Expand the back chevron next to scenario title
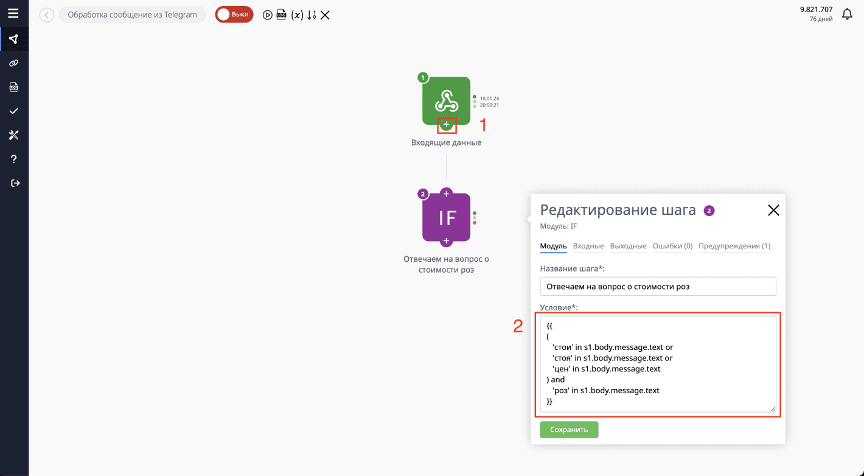This screenshot has height=476, width=864. tap(46, 14)
